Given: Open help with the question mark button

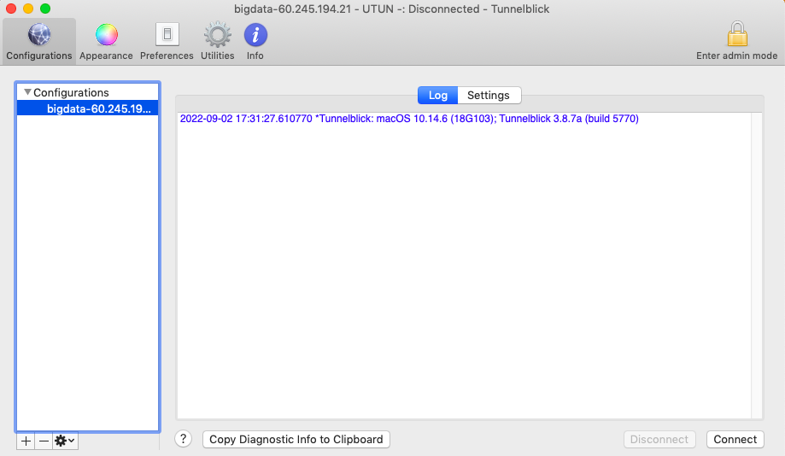Looking at the screenshot, I should click(184, 439).
